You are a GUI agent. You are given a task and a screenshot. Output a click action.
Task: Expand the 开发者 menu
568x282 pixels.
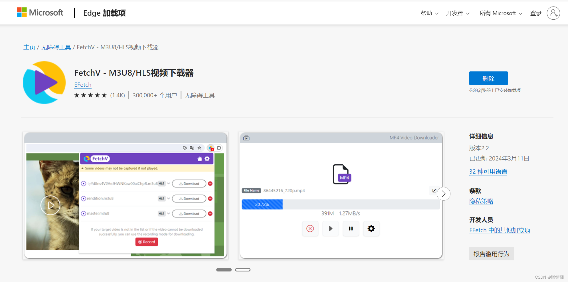click(458, 13)
